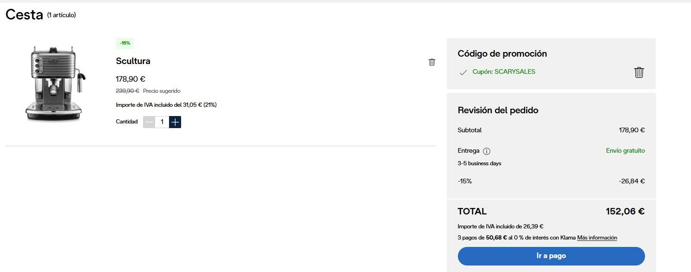The width and height of the screenshot is (691, 272).
Task: Click the -26,84 € discount amount
Action: (x=632, y=181)
